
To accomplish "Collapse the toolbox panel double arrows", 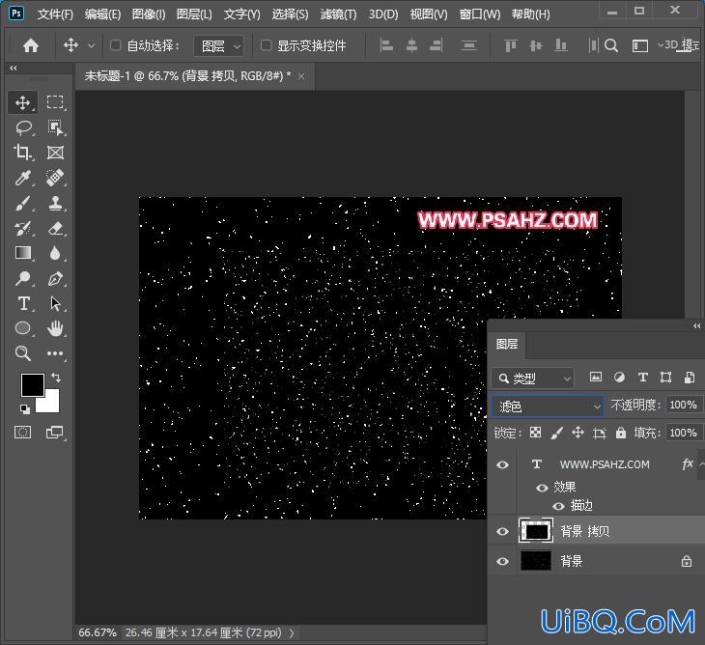I will tap(14, 68).
